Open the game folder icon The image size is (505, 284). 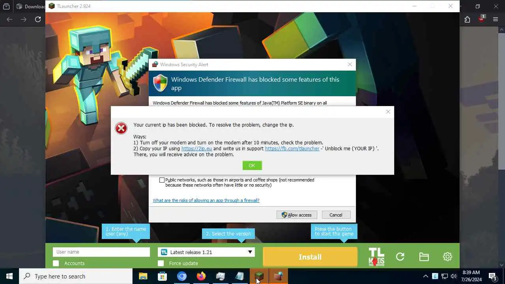coord(424,257)
